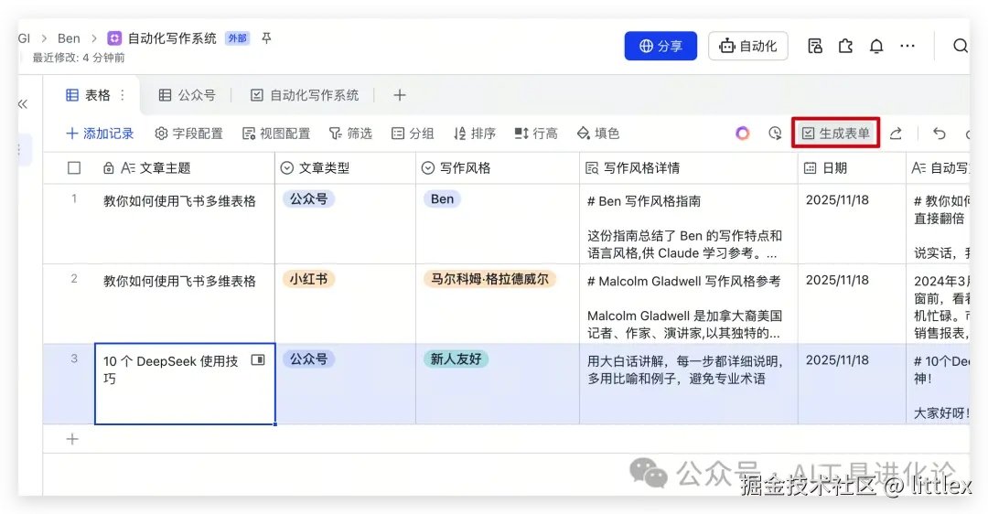Click row 1 topic 教你如何使用飞书多维表格

click(x=179, y=201)
